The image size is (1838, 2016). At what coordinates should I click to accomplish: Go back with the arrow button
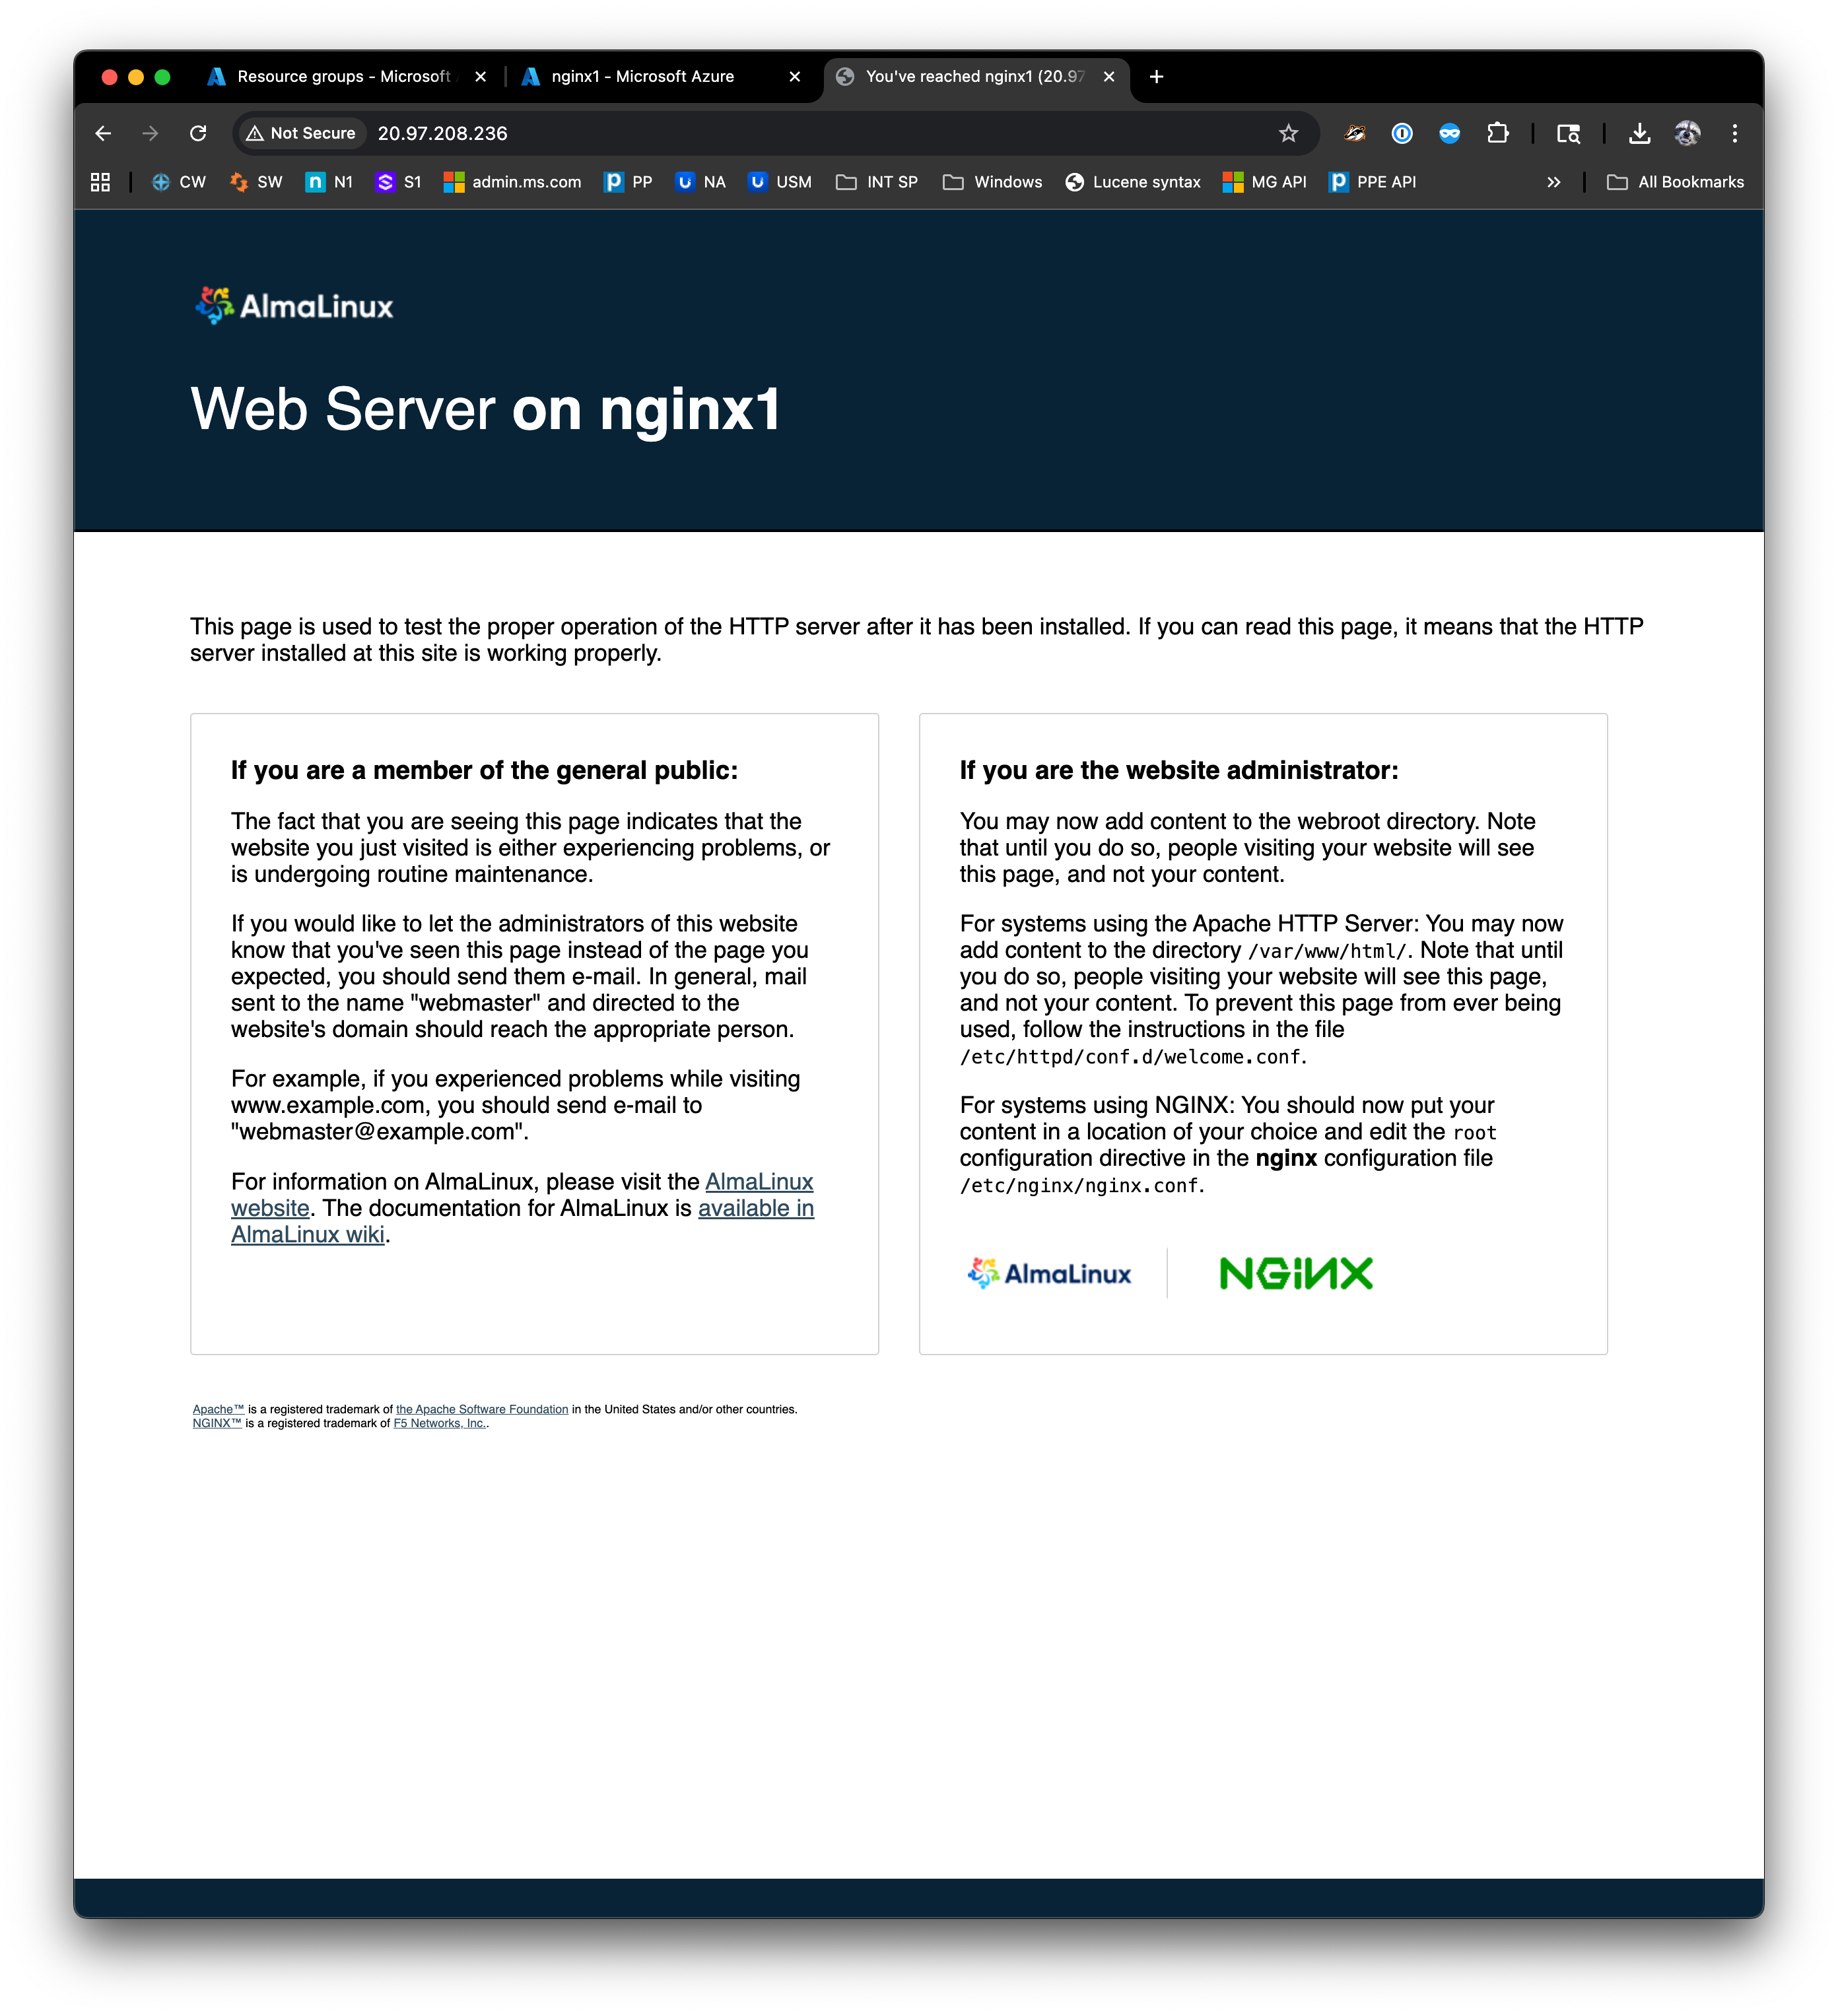coord(103,133)
